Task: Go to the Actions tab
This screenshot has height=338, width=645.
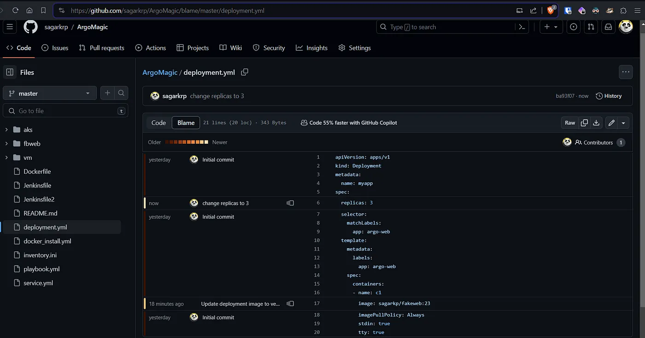Action: (150, 48)
